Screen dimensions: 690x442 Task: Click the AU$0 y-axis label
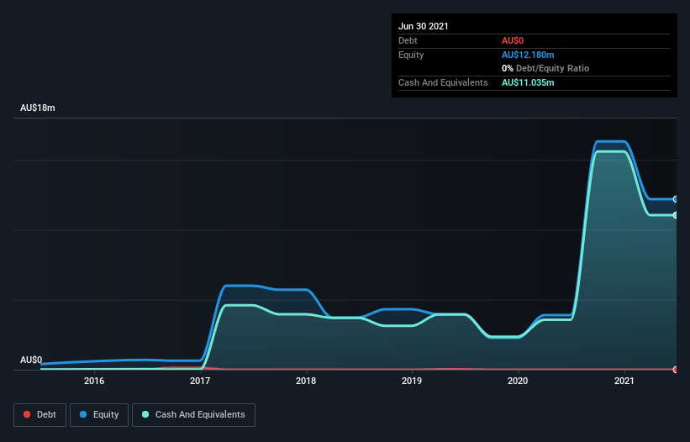(x=31, y=360)
